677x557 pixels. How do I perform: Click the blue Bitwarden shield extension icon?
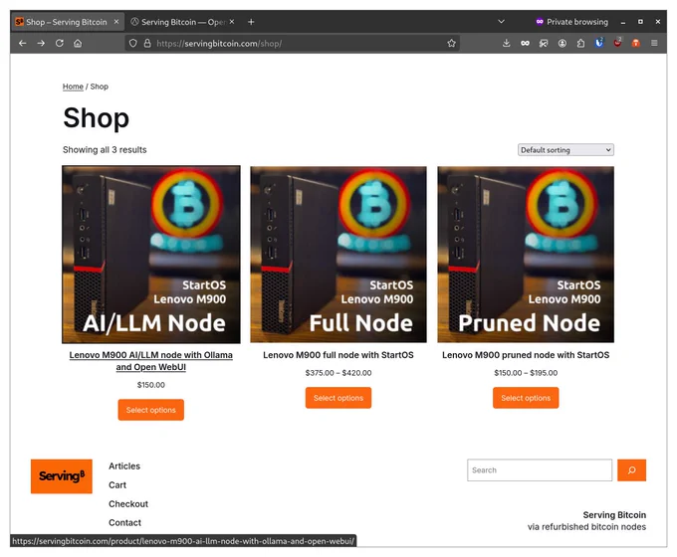point(599,43)
